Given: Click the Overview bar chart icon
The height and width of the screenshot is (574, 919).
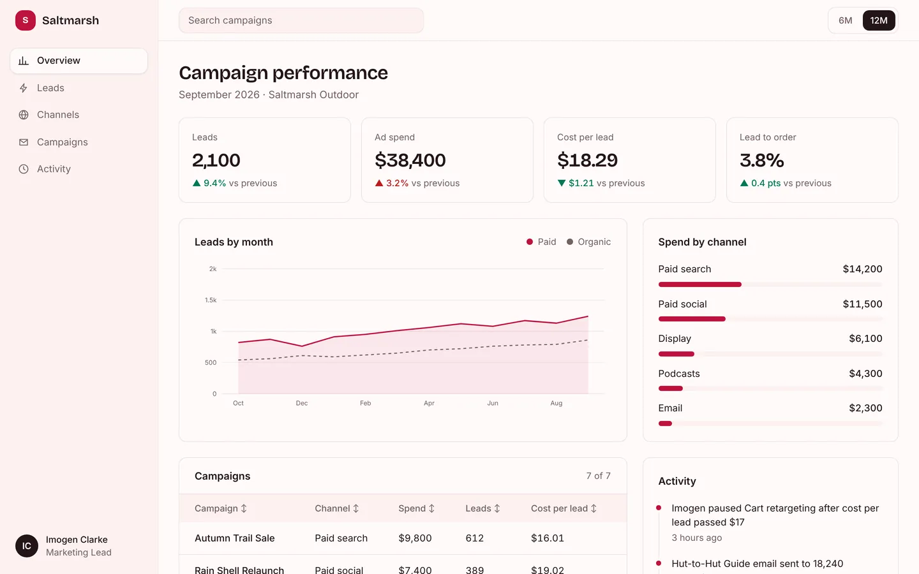Looking at the screenshot, I should (x=24, y=61).
